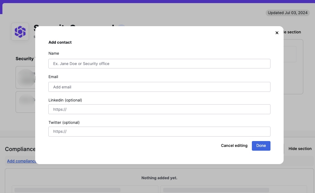315x193 pixels.
Task: Select the first blurred contact avatar
Action: [x=26, y=78]
